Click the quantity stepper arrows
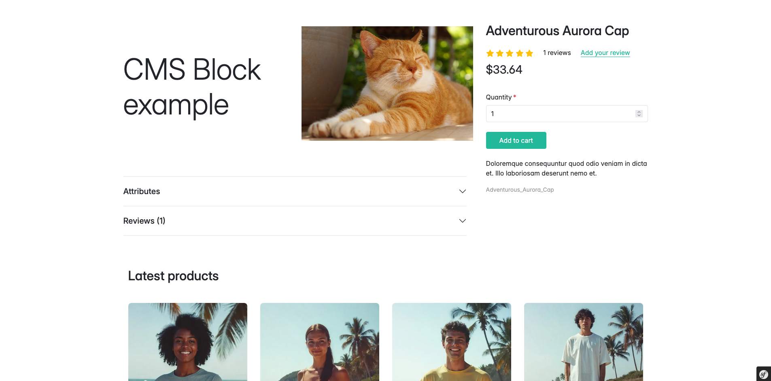This screenshot has width=771, height=381. pyautogui.click(x=639, y=114)
